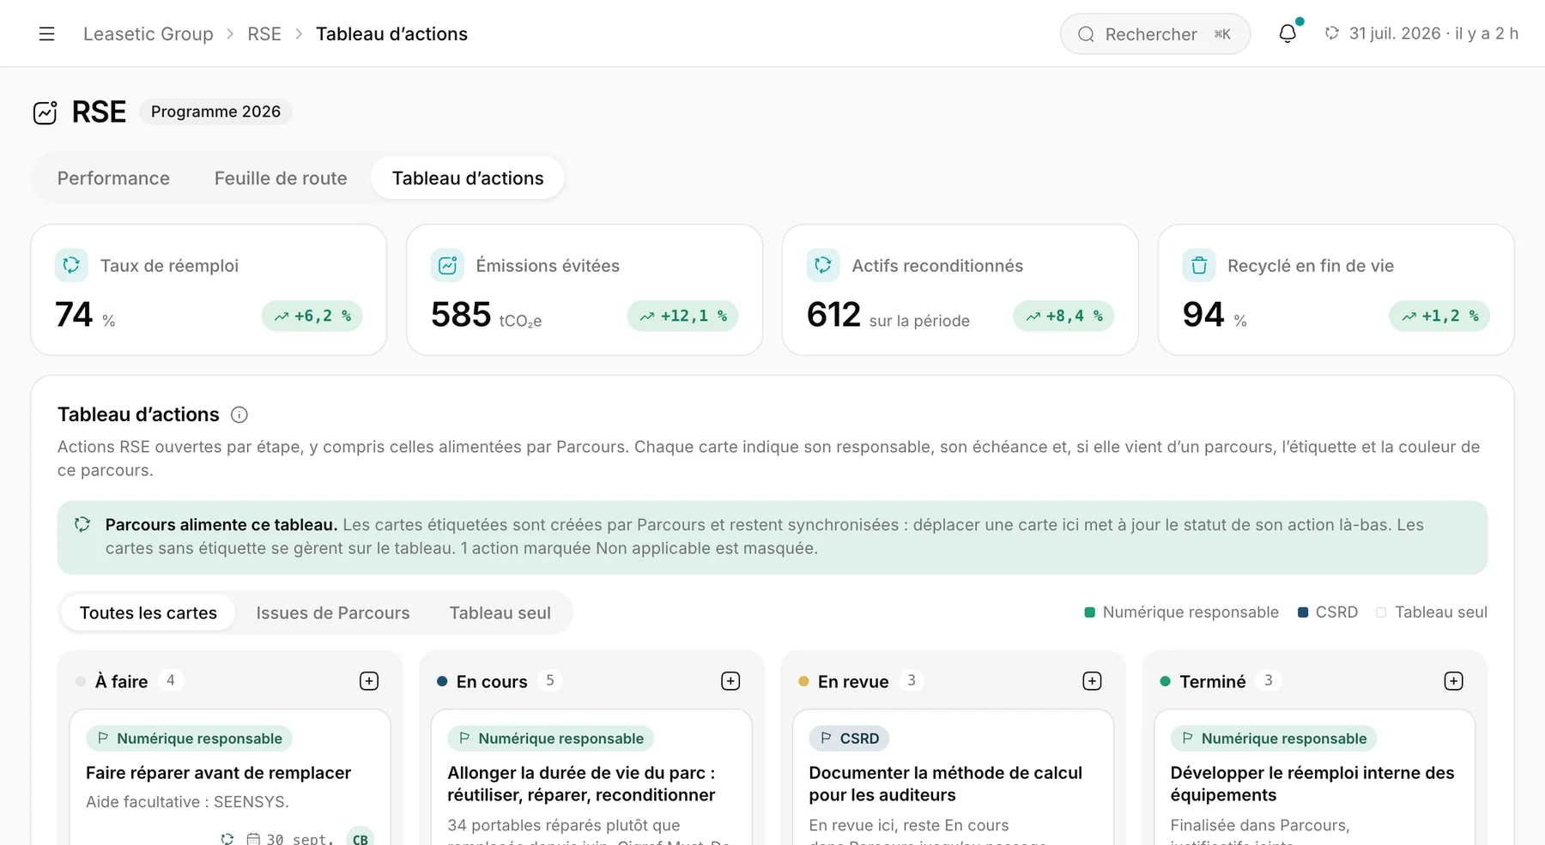Click the RSE chart icon by the page title
The image size is (1545, 845).
point(45,112)
